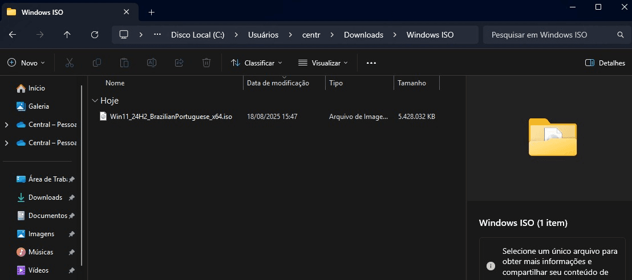Click the Hoje group label
Image resolution: width=632 pixels, height=280 pixels.
click(x=109, y=101)
